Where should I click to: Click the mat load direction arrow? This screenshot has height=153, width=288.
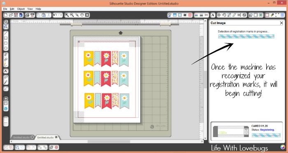click(x=121, y=33)
